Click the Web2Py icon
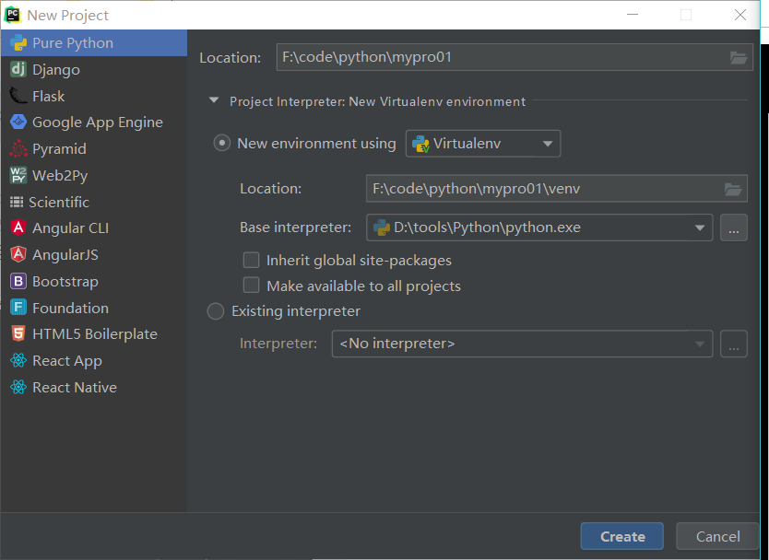 18,175
